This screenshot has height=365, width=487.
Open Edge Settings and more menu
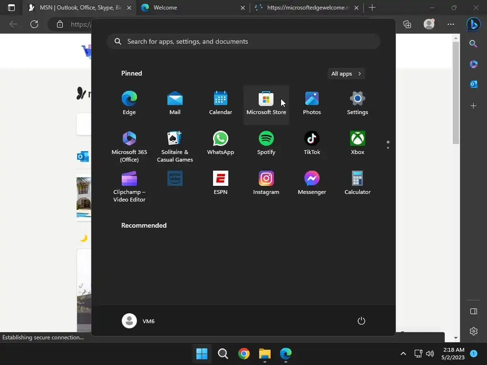(451, 24)
